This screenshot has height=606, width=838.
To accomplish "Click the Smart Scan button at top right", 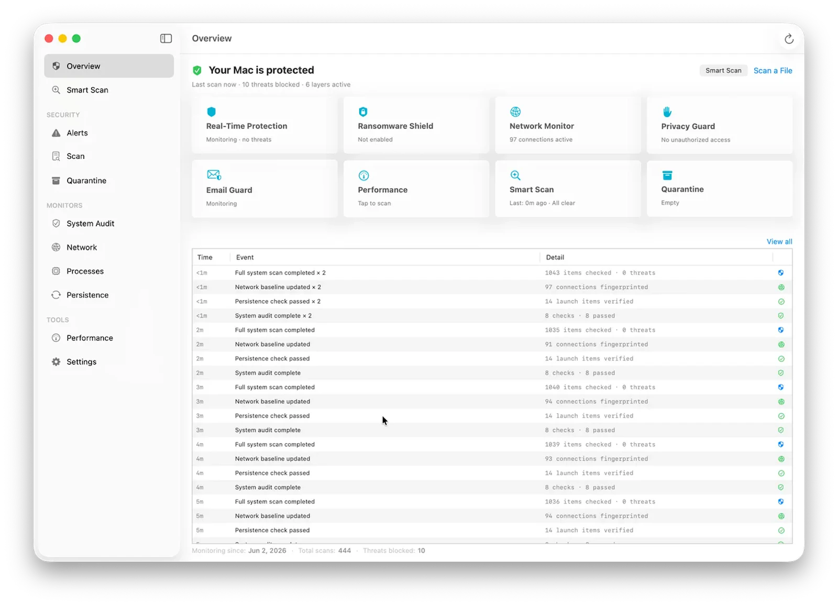I will (723, 71).
